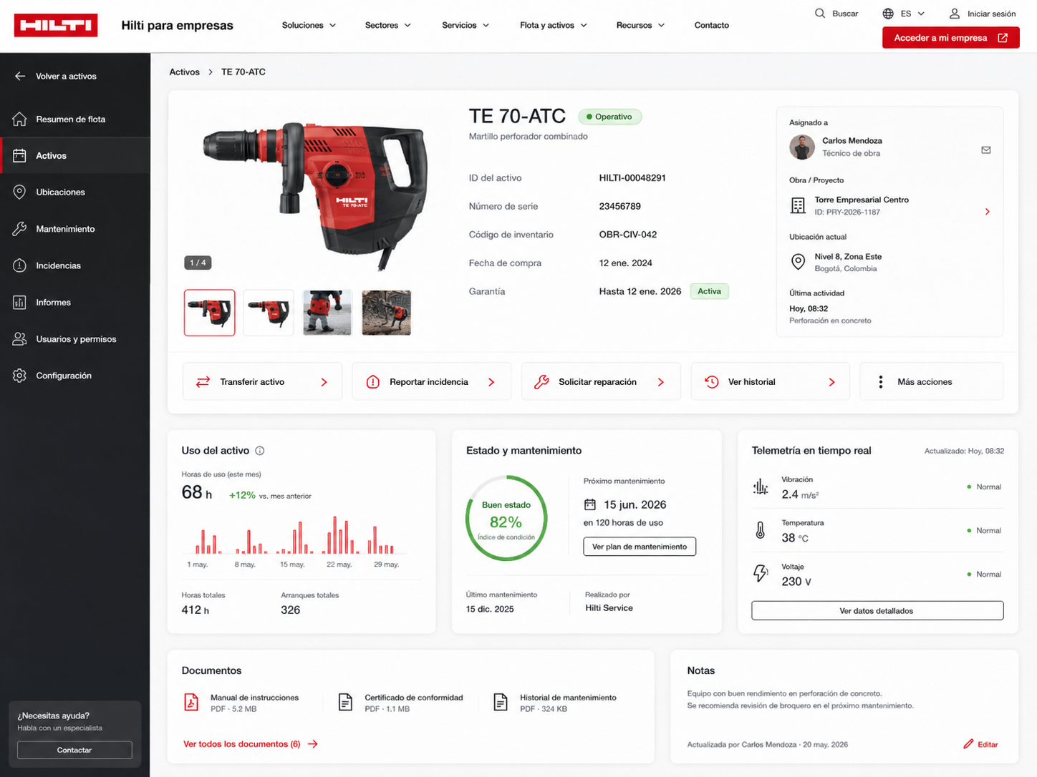Click the Hilti logo

(x=56, y=25)
